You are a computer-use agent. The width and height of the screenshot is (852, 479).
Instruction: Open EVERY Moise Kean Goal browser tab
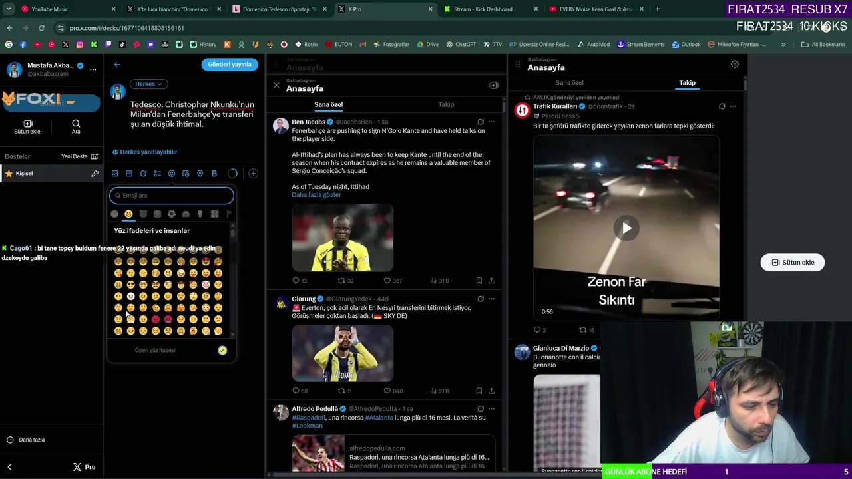pyautogui.click(x=596, y=9)
